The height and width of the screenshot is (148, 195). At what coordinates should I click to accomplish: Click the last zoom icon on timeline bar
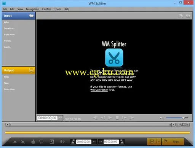click(188, 125)
